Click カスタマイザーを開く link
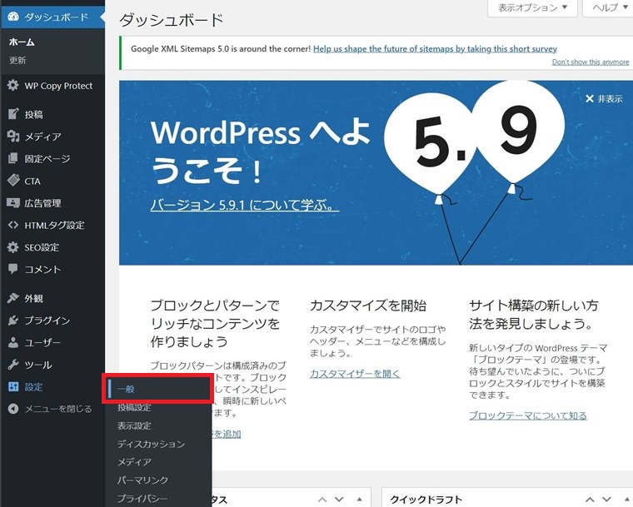 pyautogui.click(x=355, y=374)
